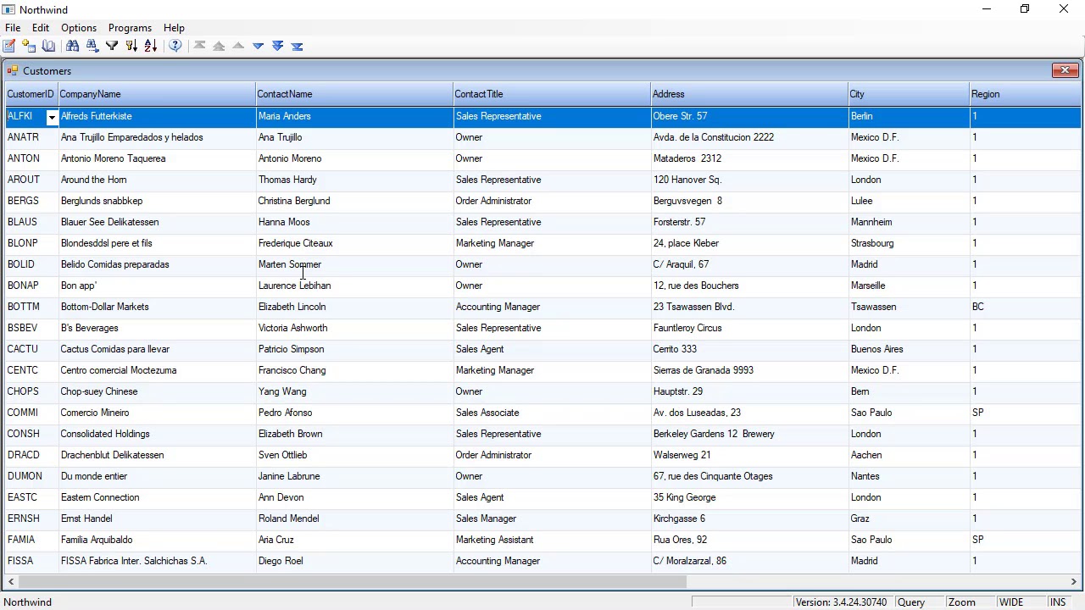1085x610 pixels.
Task: Click the Customers window title icon
Action: (13, 71)
